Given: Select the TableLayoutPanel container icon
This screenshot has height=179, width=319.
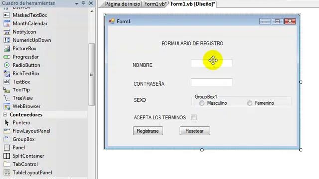Looking at the screenshot, I should (x=7, y=173).
